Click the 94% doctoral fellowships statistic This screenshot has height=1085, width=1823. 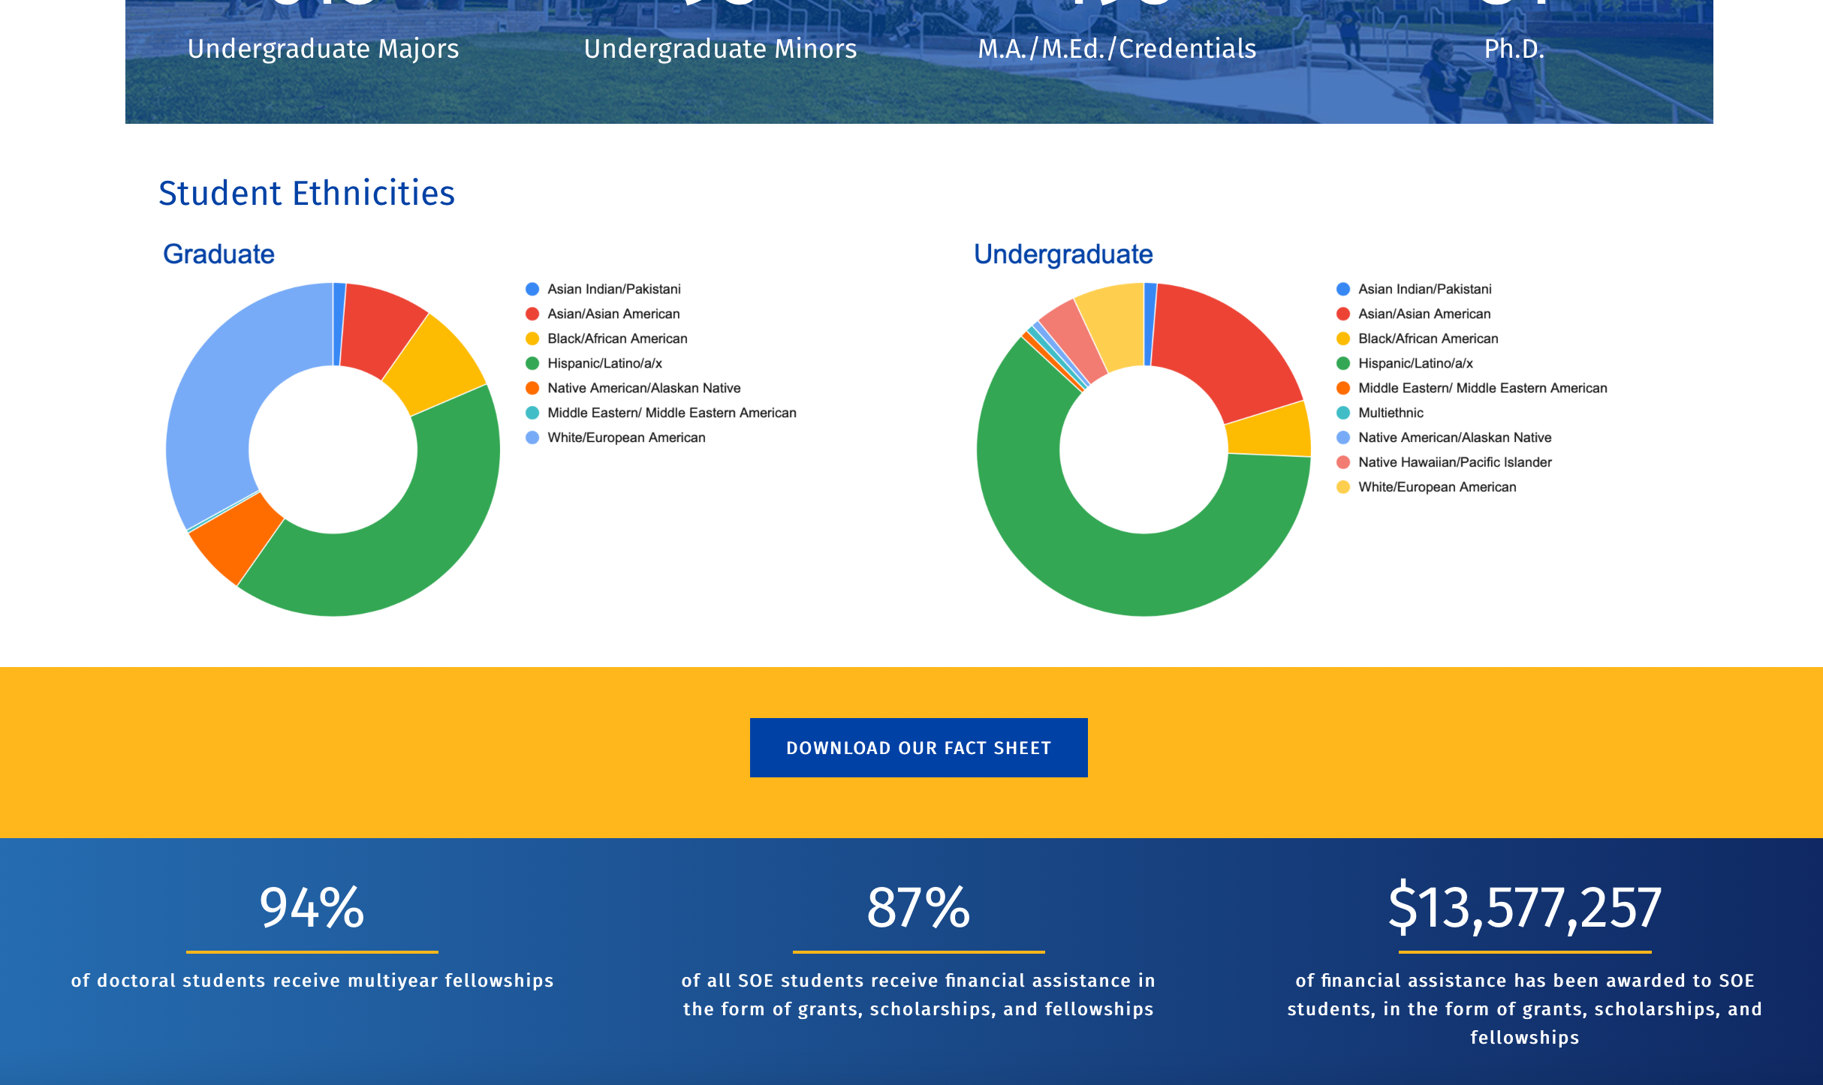point(312,908)
